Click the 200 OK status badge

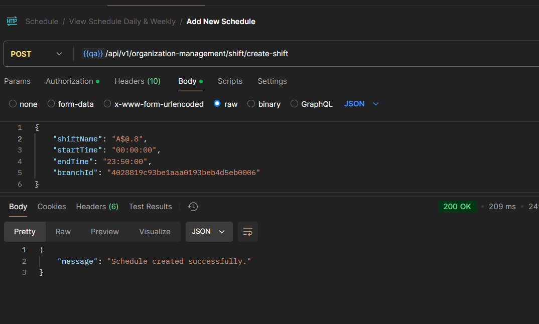coord(457,207)
